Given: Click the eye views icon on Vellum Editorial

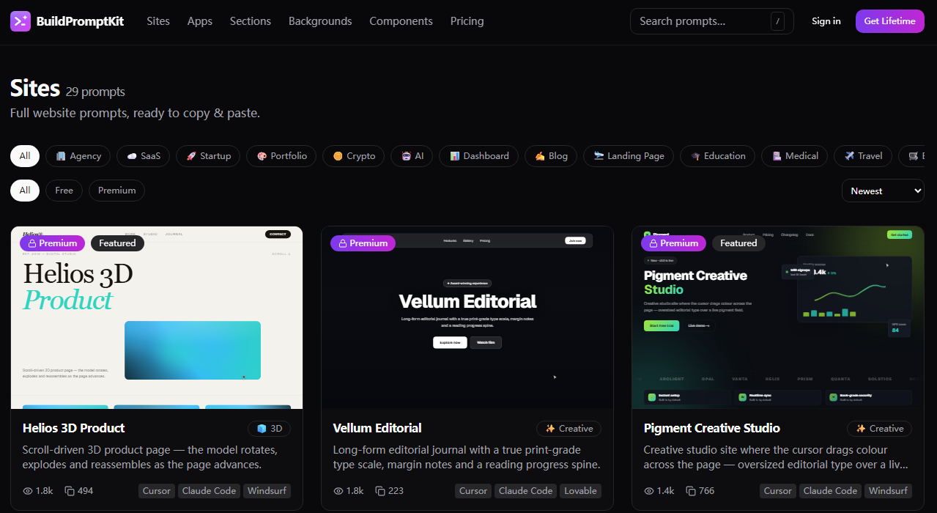Looking at the screenshot, I should (338, 491).
